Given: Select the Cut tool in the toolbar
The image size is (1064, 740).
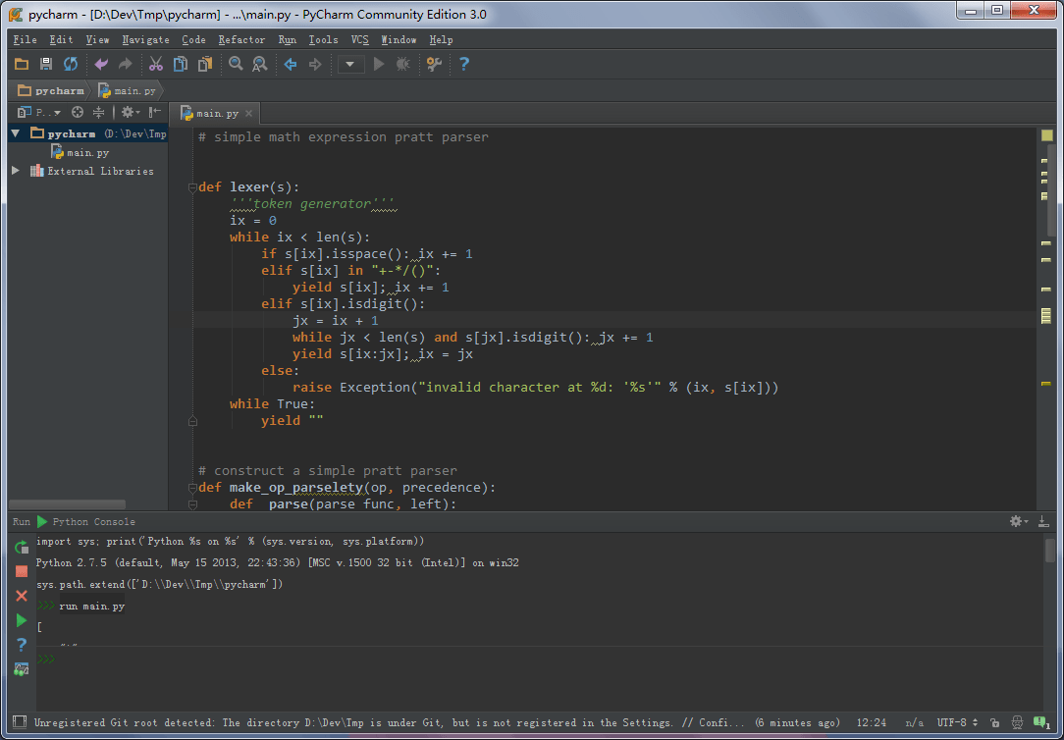Looking at the screenshot, I should tap(155, 63).
